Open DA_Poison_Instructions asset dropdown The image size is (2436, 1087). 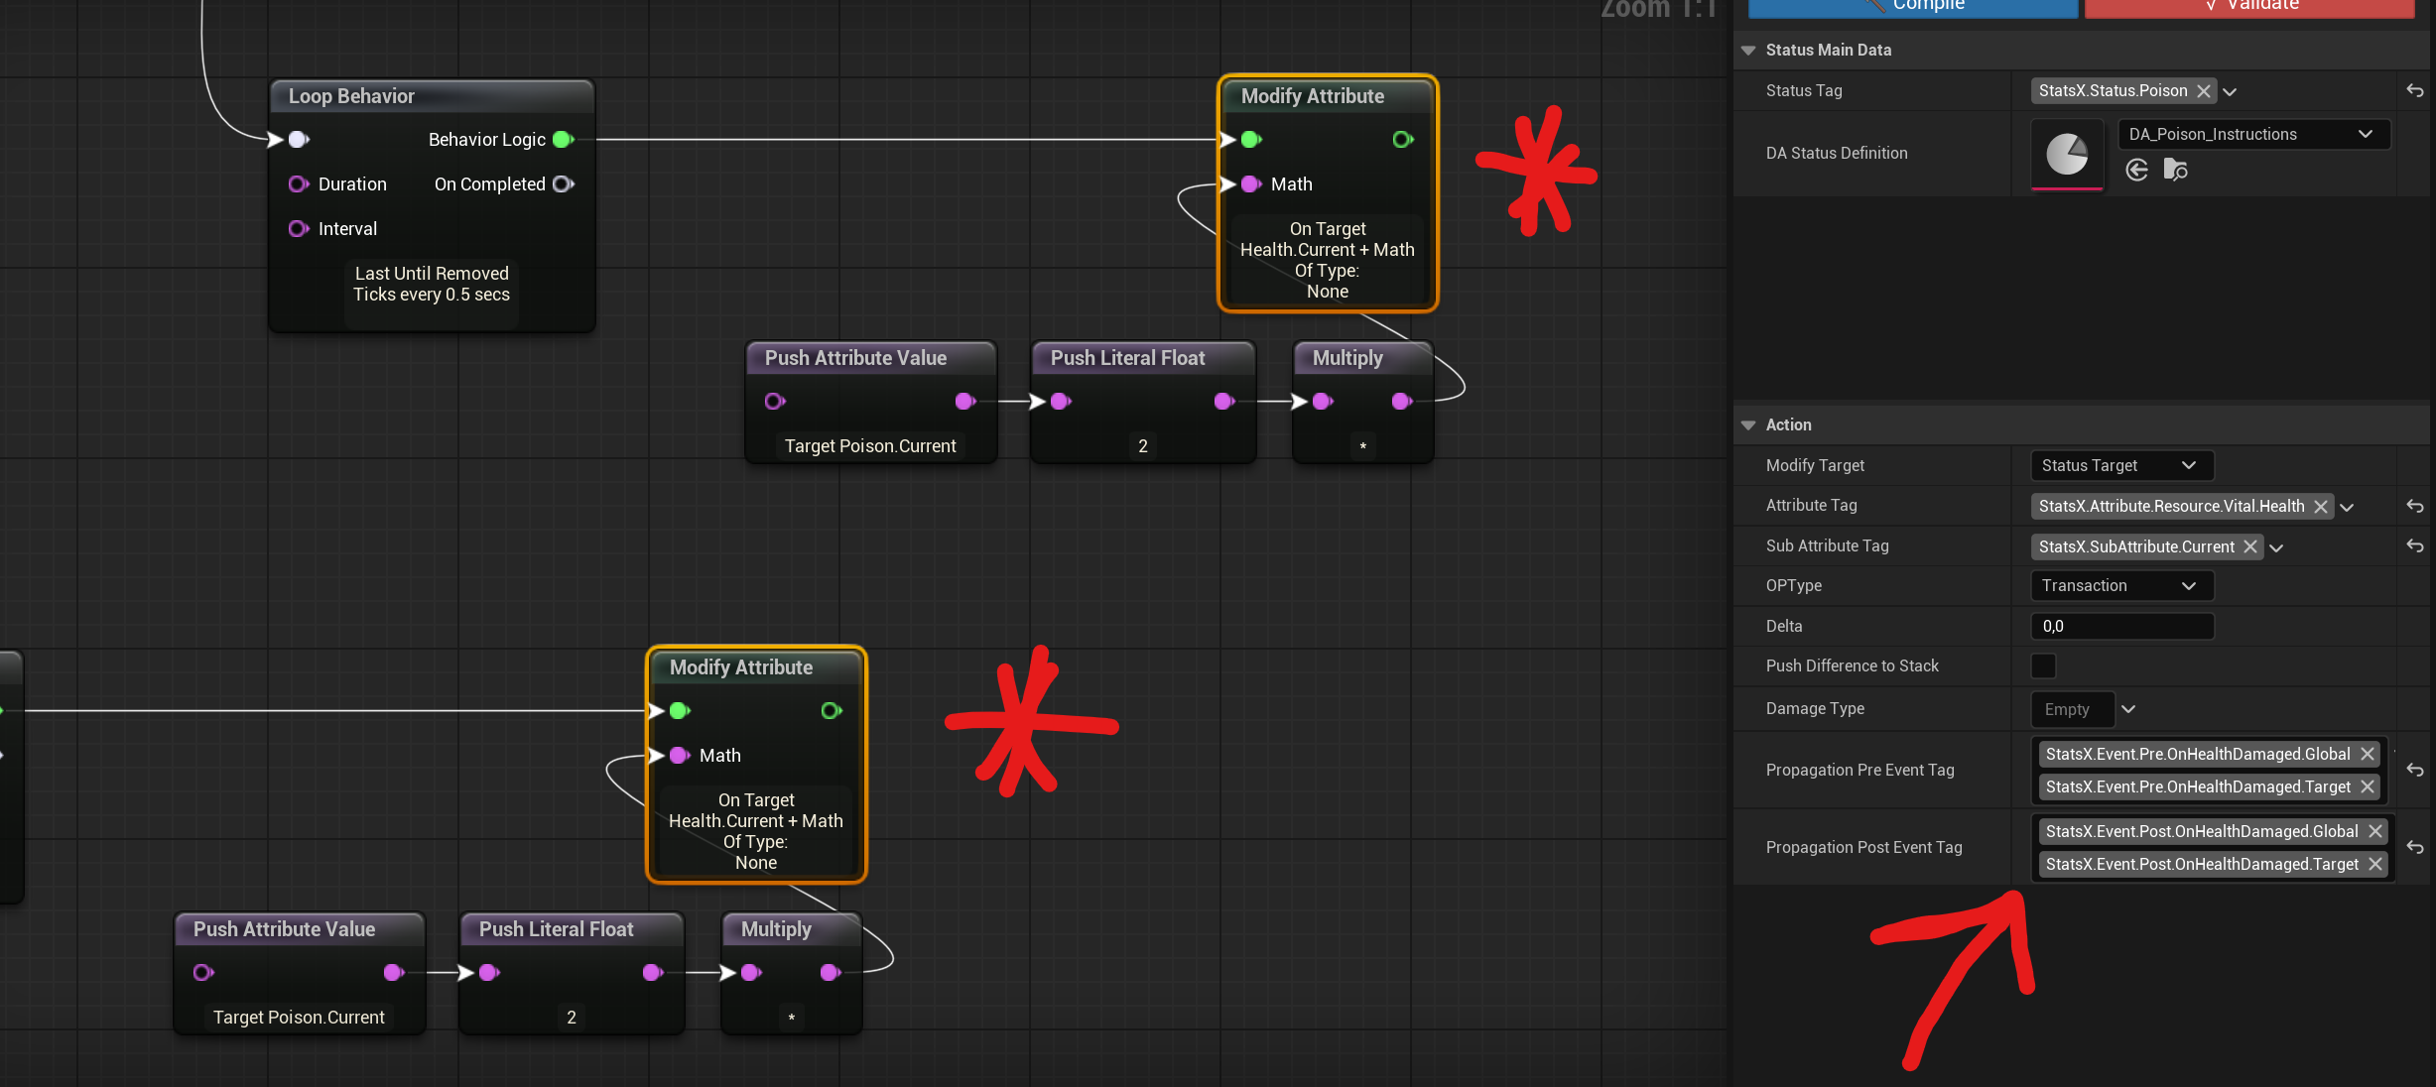pos(2252,134)
